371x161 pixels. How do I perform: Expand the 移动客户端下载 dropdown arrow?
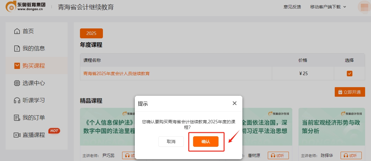coord(345,7)
